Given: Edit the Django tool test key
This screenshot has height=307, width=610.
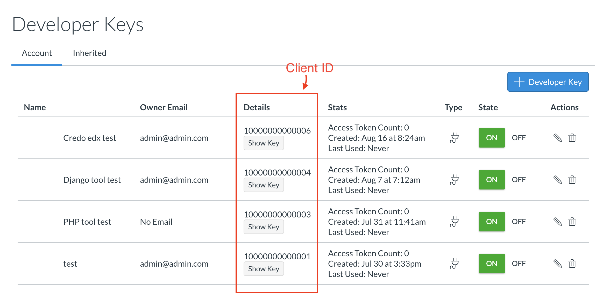Looking at the screenshot, I should 557,180.
